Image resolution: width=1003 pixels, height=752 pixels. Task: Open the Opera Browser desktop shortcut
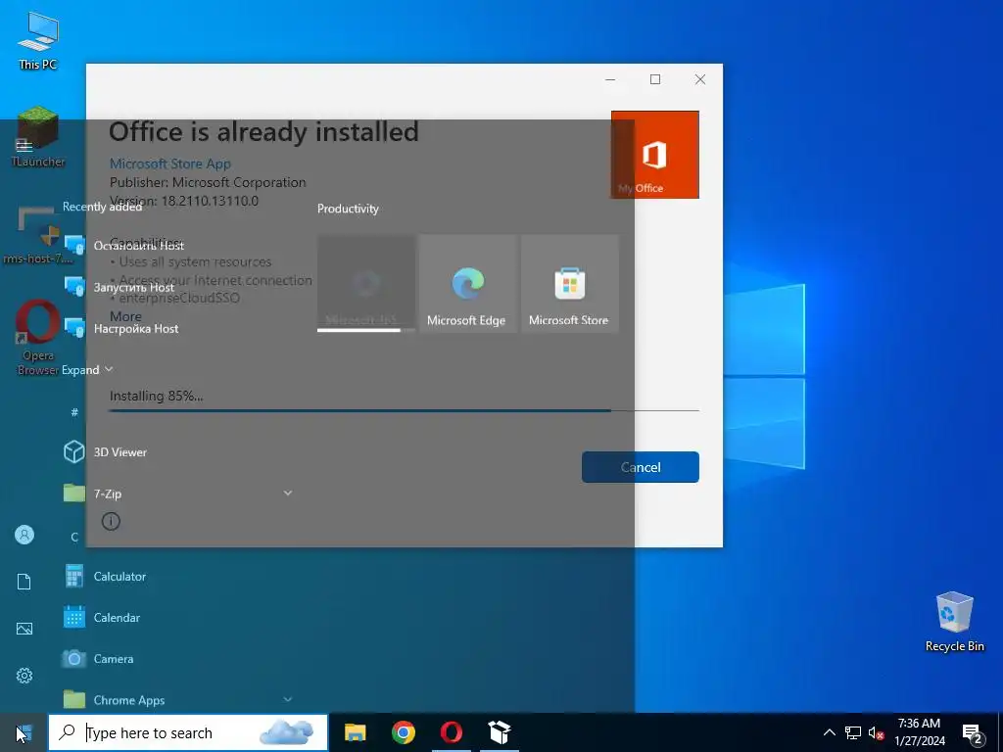pos(38,338)
